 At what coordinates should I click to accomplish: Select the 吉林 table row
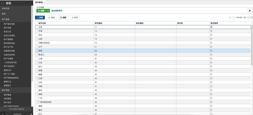pyautogui.click(x=143, y=51)
